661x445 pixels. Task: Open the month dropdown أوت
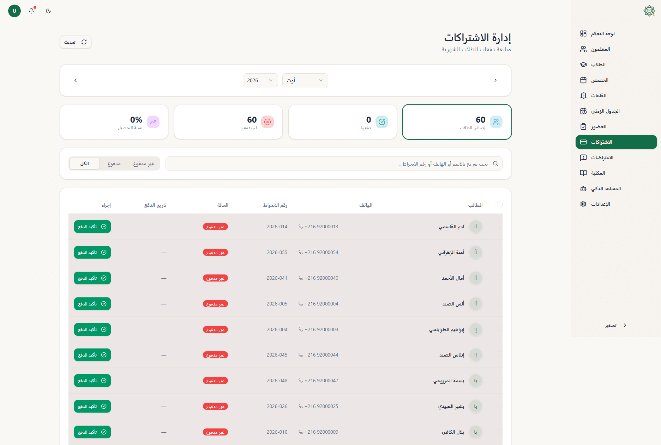[305, 80]
